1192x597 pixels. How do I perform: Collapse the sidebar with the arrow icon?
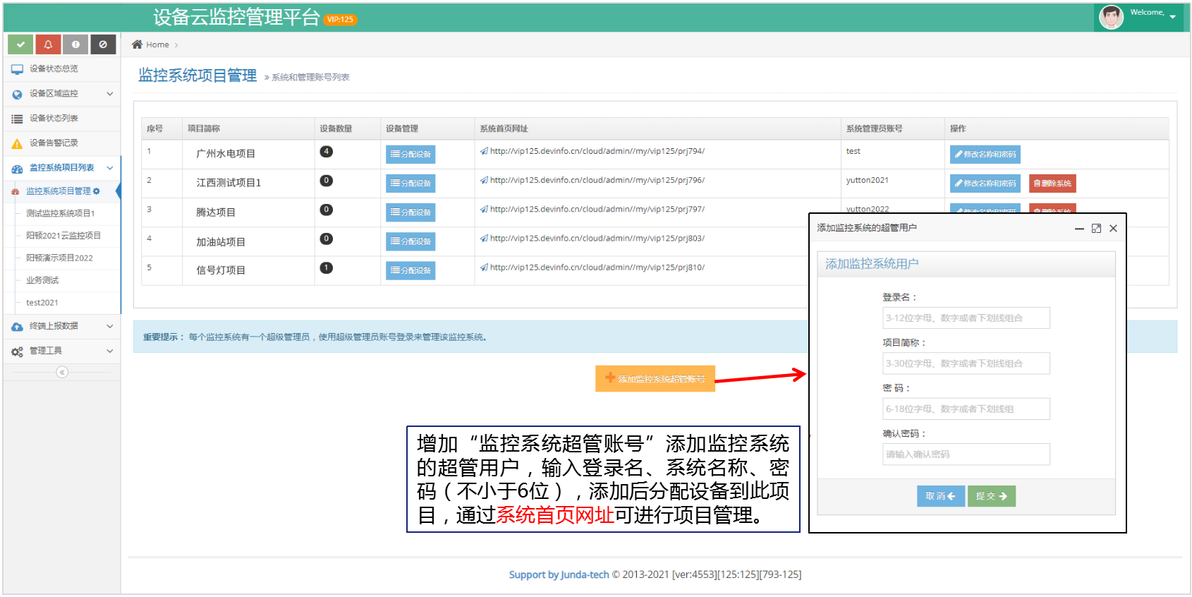[x=62, y=372]
